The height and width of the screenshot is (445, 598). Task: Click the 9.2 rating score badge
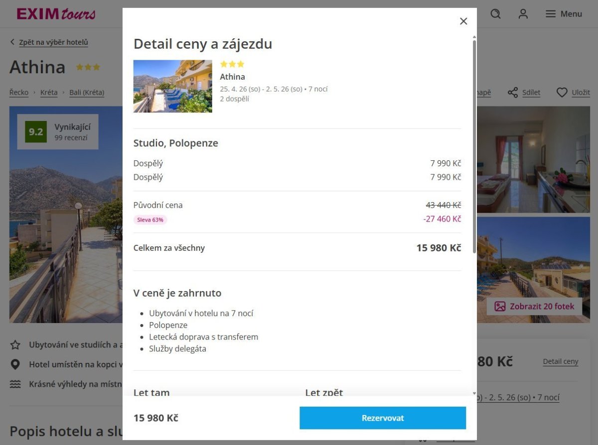tap(36, 132)
